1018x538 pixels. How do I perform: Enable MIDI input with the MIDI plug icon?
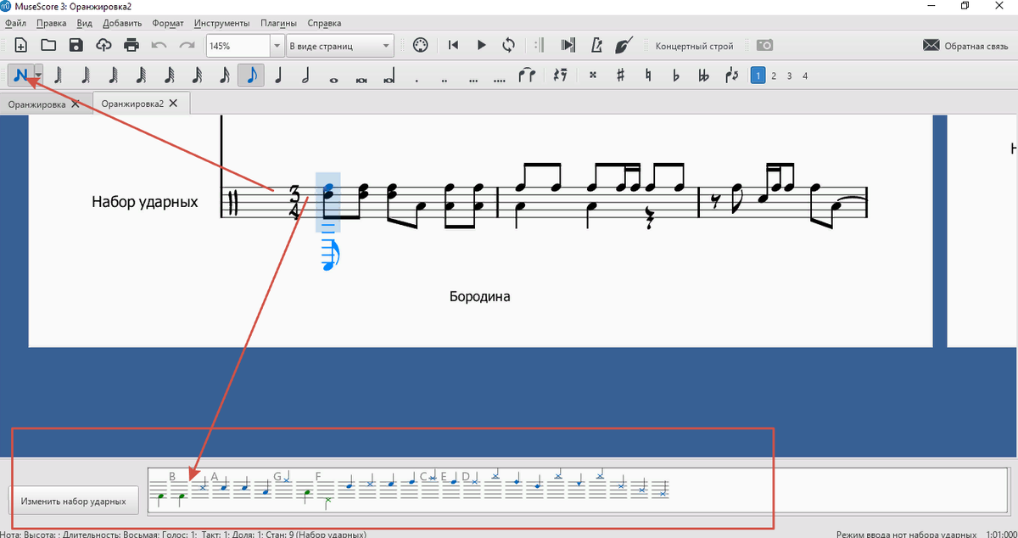click(x=419, y=45)
